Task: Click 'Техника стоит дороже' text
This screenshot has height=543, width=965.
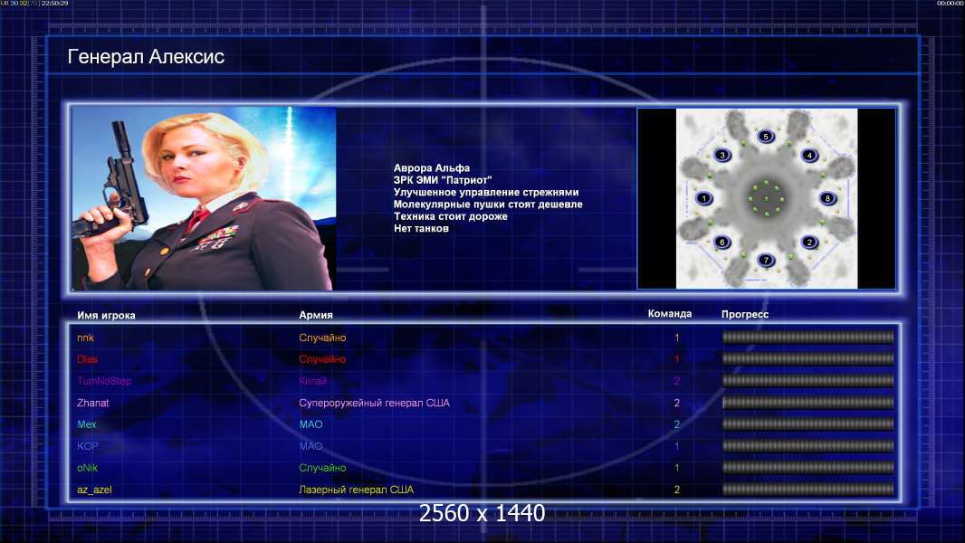Action: (x=451, y=216)
